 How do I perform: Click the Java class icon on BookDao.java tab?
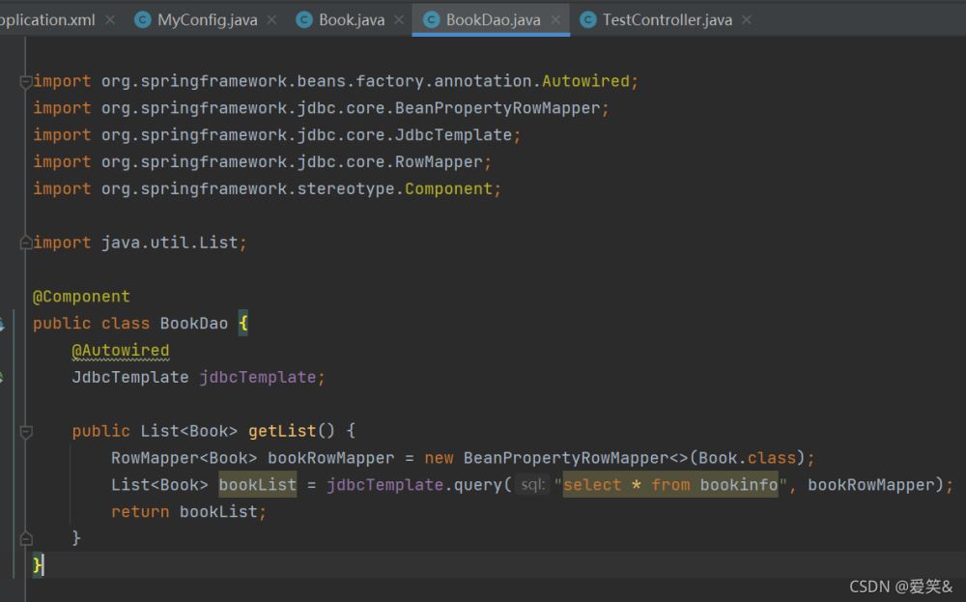[x=430, y=19]
